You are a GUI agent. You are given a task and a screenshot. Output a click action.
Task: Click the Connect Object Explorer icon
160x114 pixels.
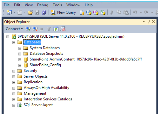[28, 29]
